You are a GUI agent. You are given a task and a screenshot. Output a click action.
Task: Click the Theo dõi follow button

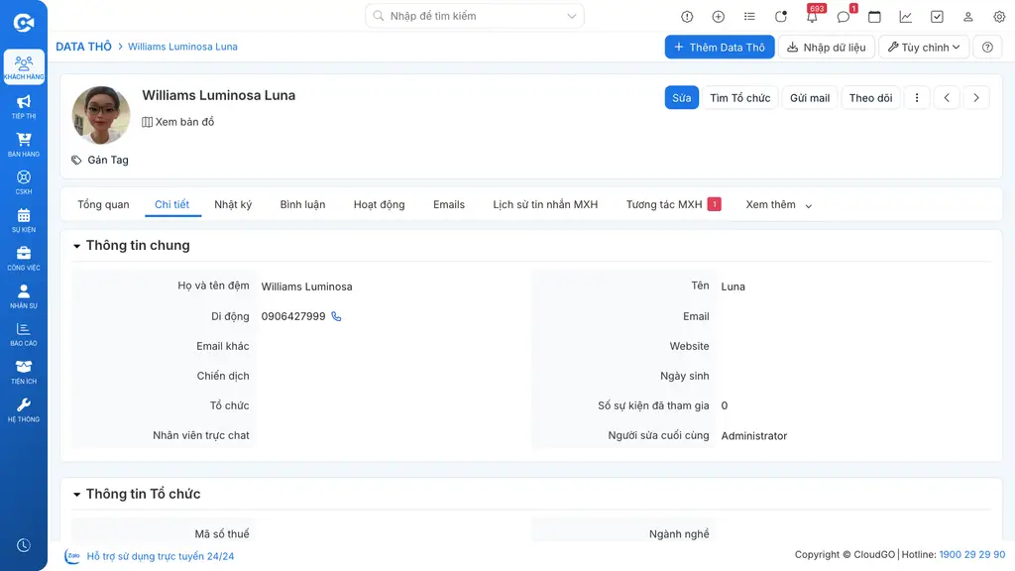click(870, 98)
